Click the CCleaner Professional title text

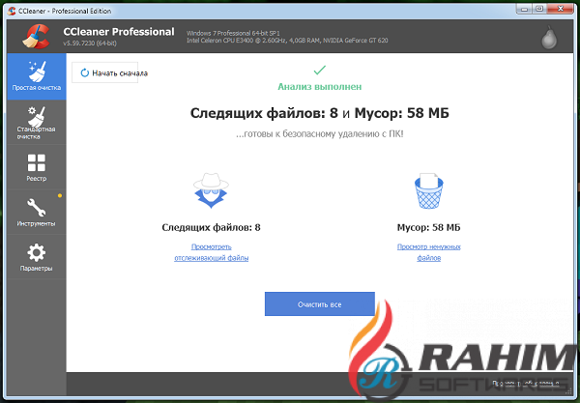pos(119,32)
